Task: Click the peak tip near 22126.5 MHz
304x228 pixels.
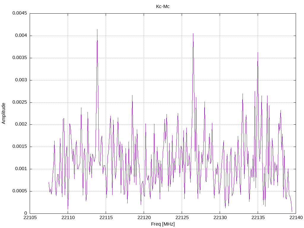Action: 193,34
